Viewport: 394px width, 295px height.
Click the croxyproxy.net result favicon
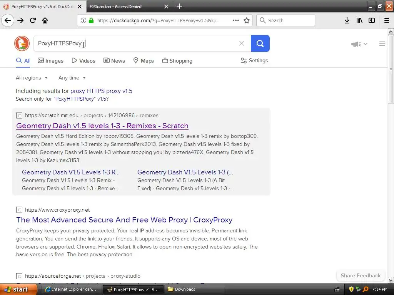click(x=19, y=210)
